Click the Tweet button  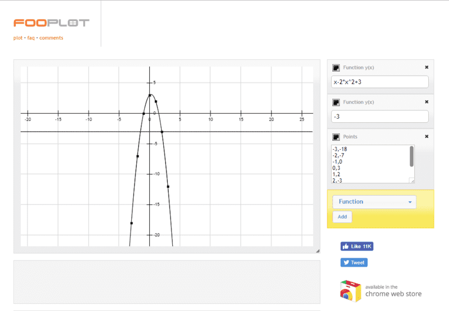click(354, 262)
